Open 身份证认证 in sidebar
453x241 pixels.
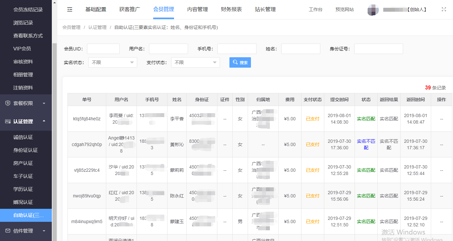point(25,150)
